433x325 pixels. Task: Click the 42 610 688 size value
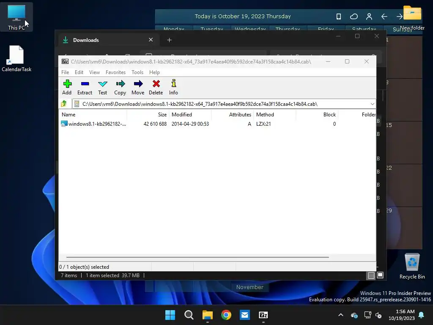[155, 124]
